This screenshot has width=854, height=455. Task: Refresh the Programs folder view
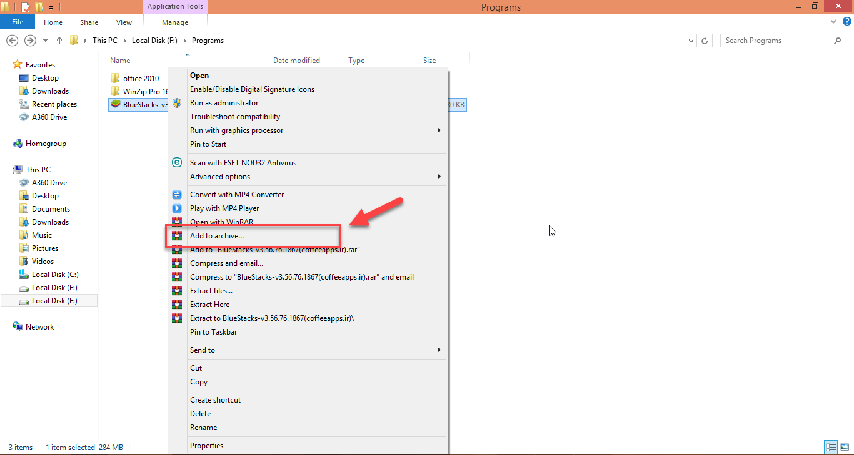(705, 41)
